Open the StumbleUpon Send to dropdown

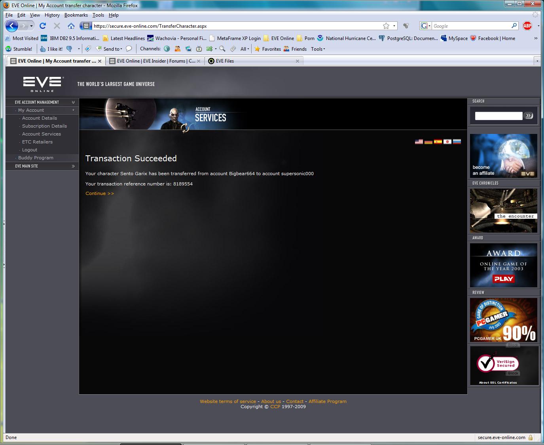pyautogui.click(x=109, y=49)
